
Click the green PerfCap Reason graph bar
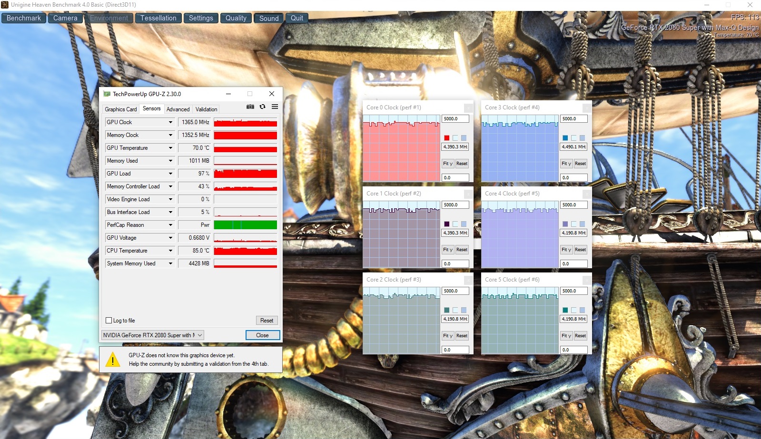tap(246, 225)
